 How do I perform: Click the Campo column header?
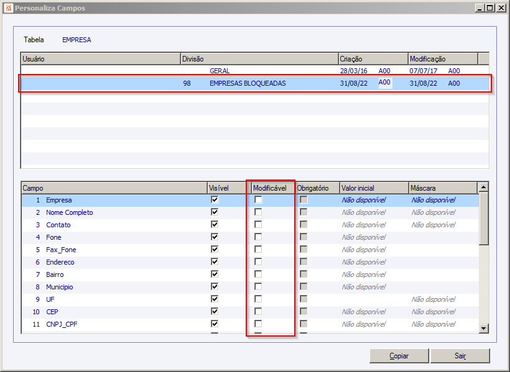(x=114, y=188)
